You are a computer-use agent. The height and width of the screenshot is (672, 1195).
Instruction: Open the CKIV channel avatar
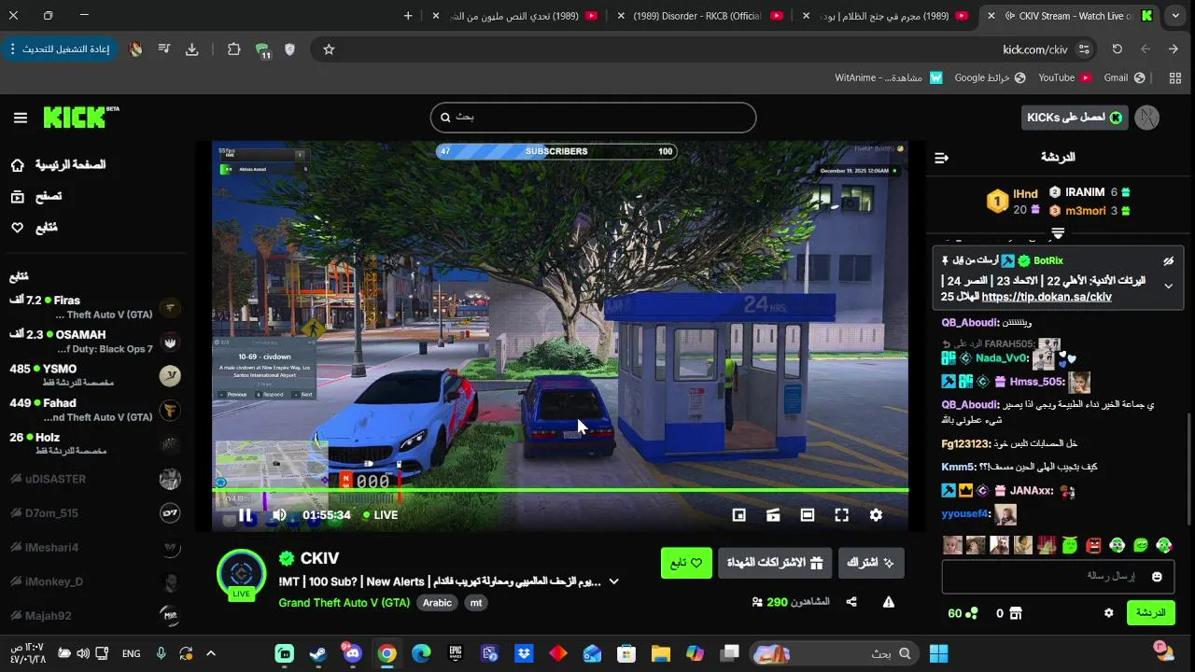241,574
